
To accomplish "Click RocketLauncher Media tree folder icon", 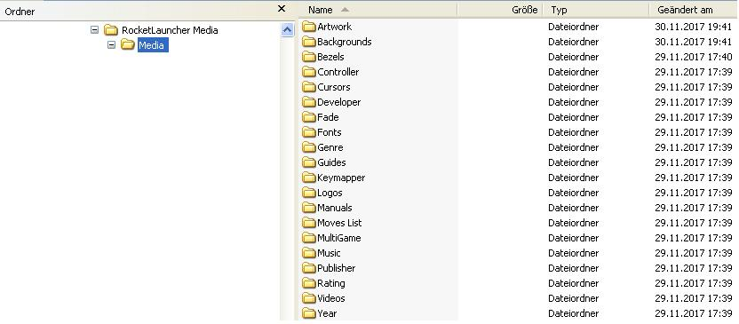I will click(111, 30).
